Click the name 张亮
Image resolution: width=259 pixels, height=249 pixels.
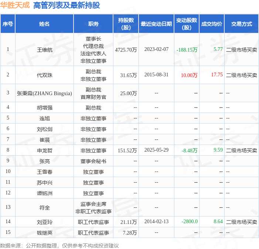click(x=45, y=162)
